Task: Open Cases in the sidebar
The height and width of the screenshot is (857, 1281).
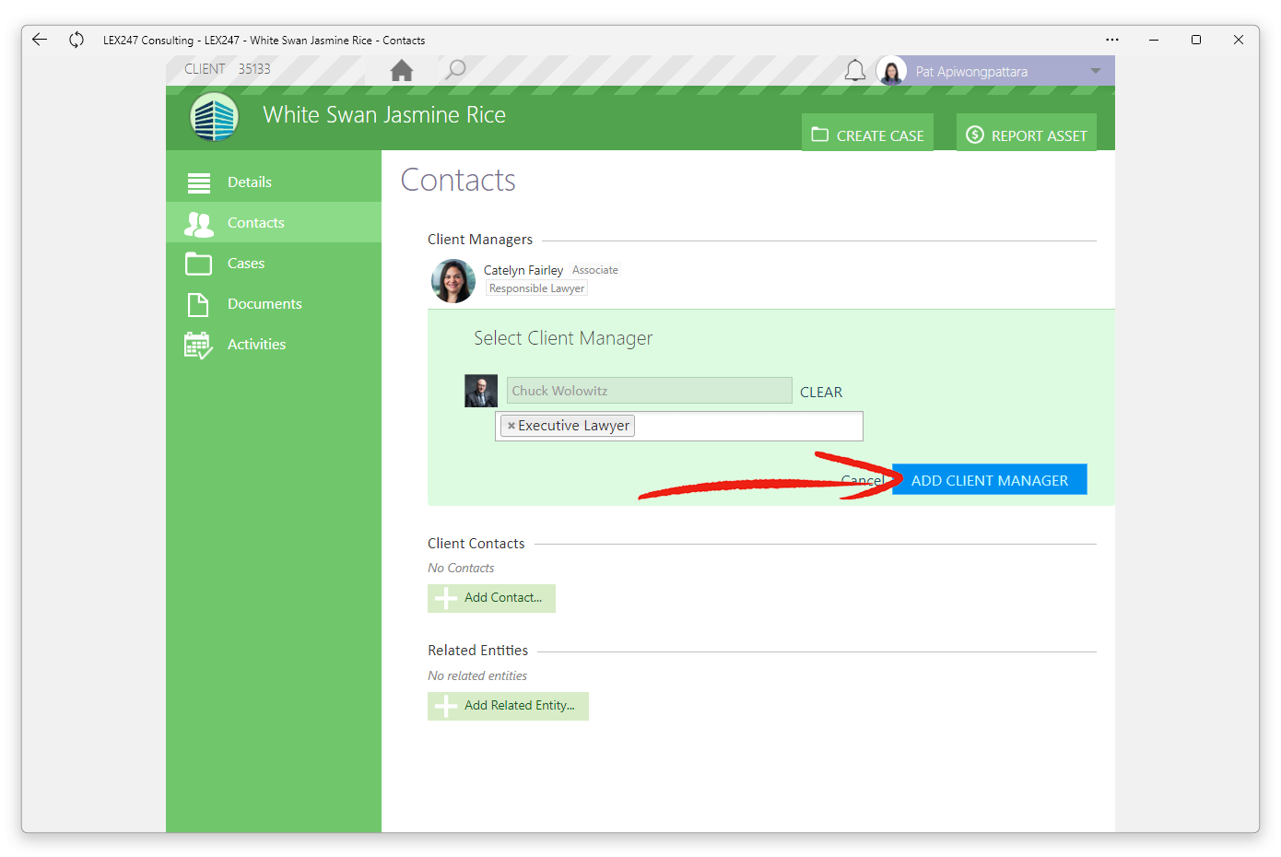Action: [274, 263]
